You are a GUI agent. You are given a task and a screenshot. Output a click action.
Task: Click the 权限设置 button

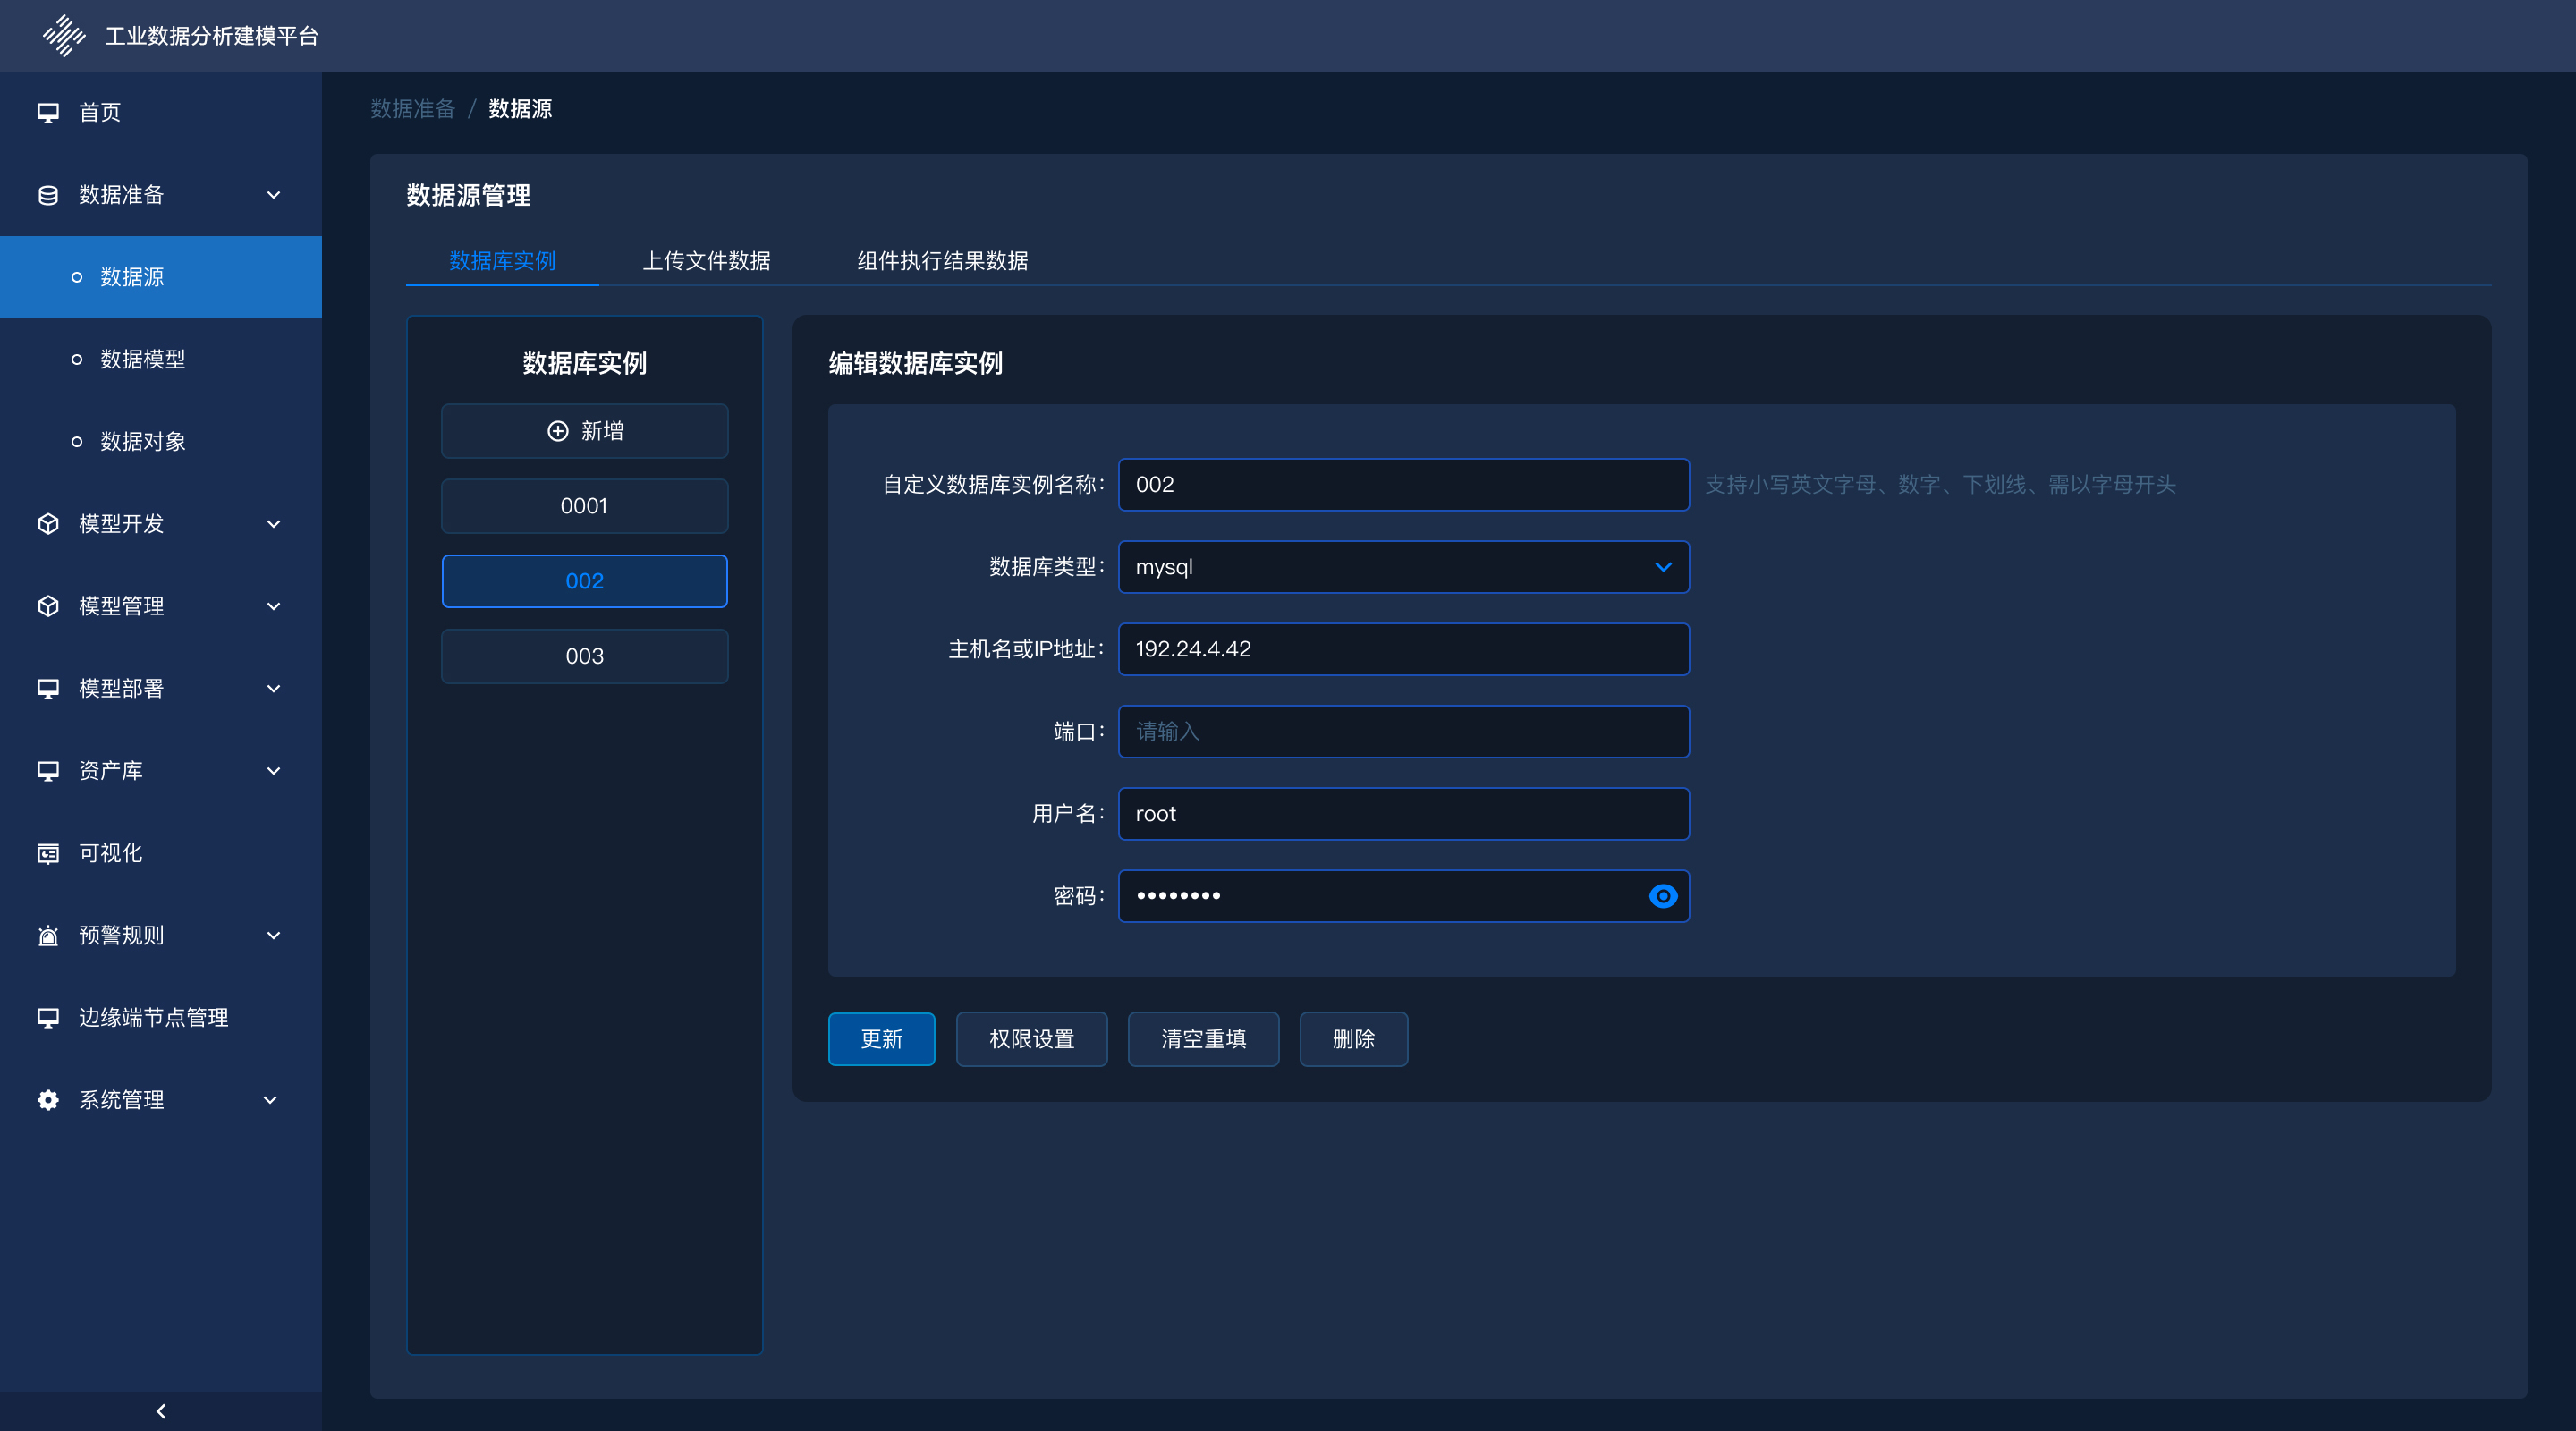coord(1031,1039)
